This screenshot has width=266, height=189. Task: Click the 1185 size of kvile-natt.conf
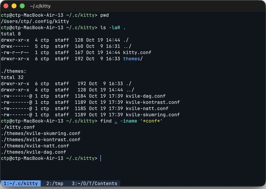point(80,109)
